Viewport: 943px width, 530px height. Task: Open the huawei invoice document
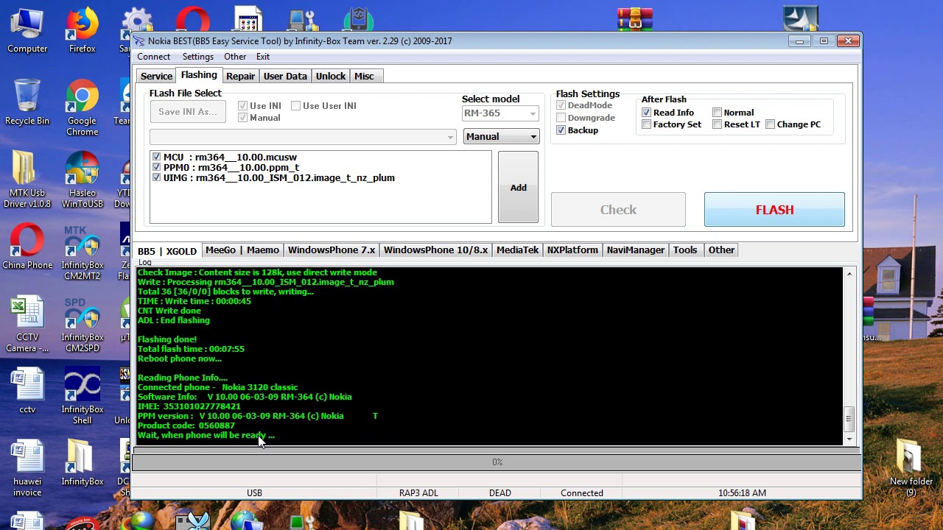coord(27,468)
